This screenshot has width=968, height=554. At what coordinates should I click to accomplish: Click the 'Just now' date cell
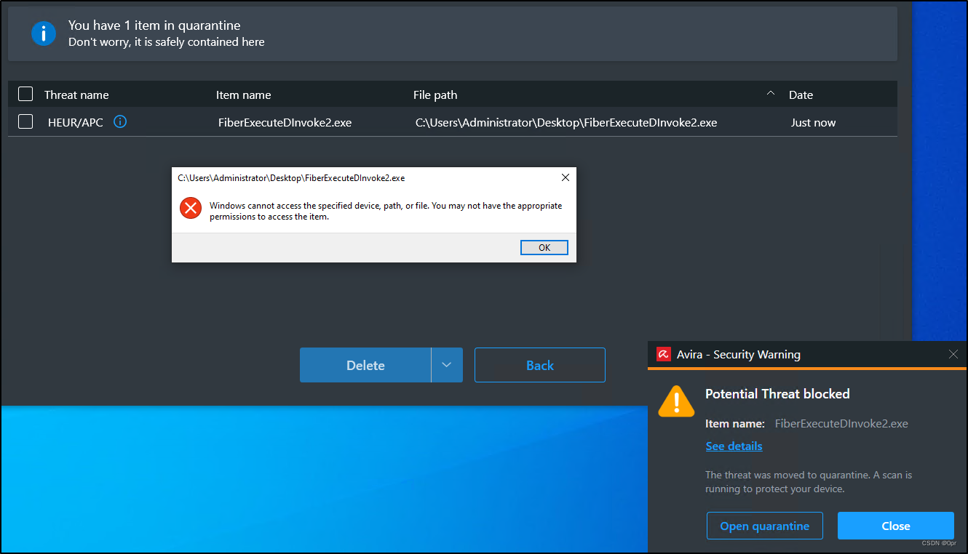coord(813,122)
